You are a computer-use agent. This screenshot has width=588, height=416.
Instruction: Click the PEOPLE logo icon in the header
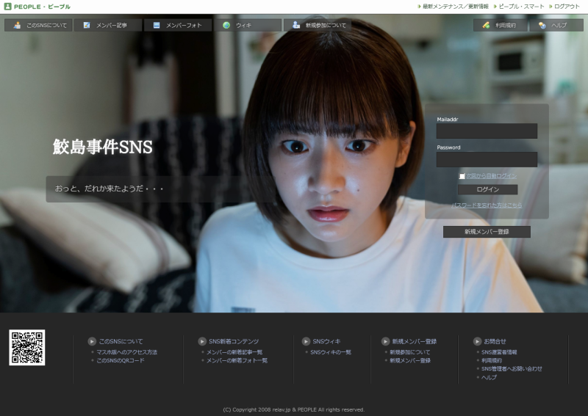7,7
